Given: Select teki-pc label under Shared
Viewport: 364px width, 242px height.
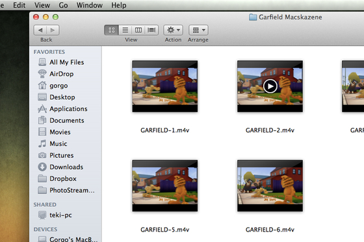Looking at the screenshot, I should pos(60,215).
